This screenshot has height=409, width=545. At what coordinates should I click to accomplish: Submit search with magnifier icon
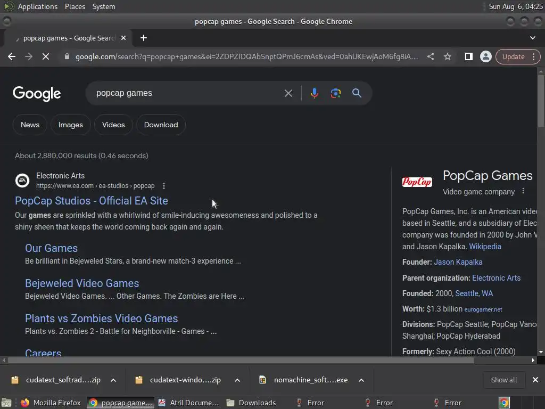(357, 93)
